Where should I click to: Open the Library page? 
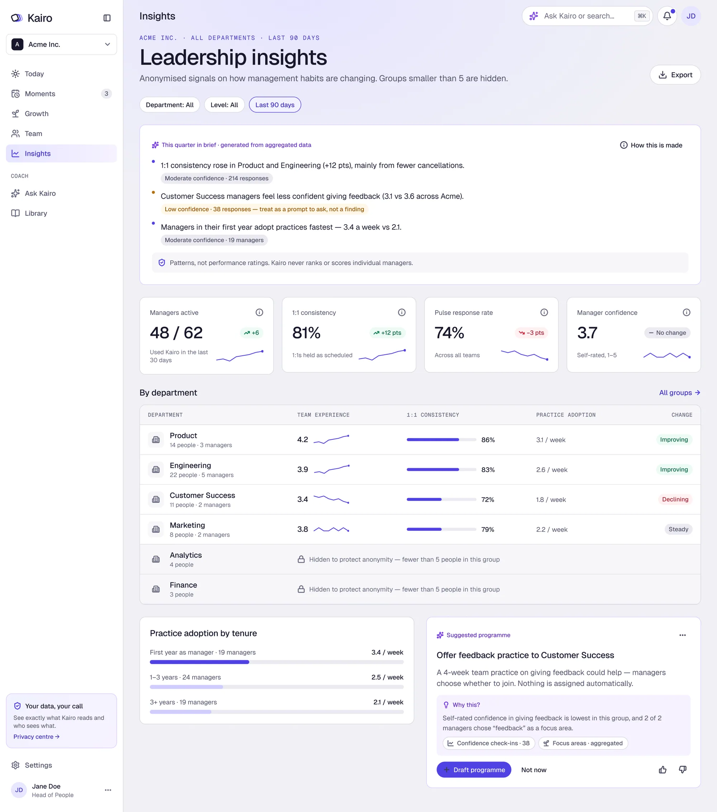pyautogui.click(x=62, y=213)
